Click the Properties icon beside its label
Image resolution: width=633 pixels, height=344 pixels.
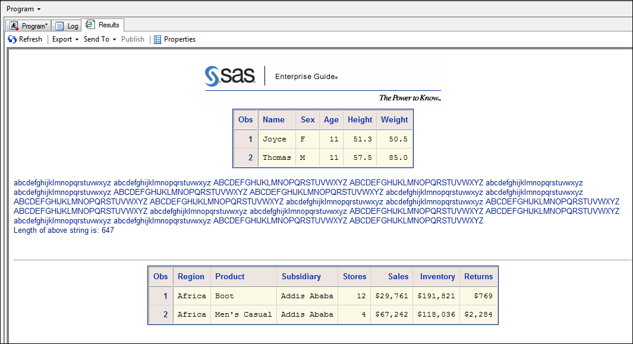[157, 39]
